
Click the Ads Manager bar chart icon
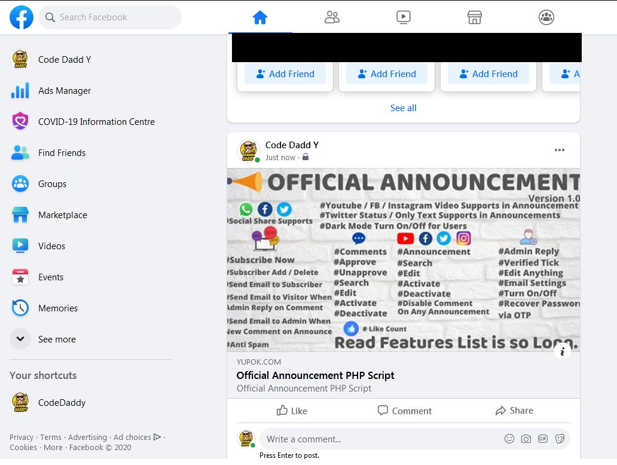click(20, 90)
